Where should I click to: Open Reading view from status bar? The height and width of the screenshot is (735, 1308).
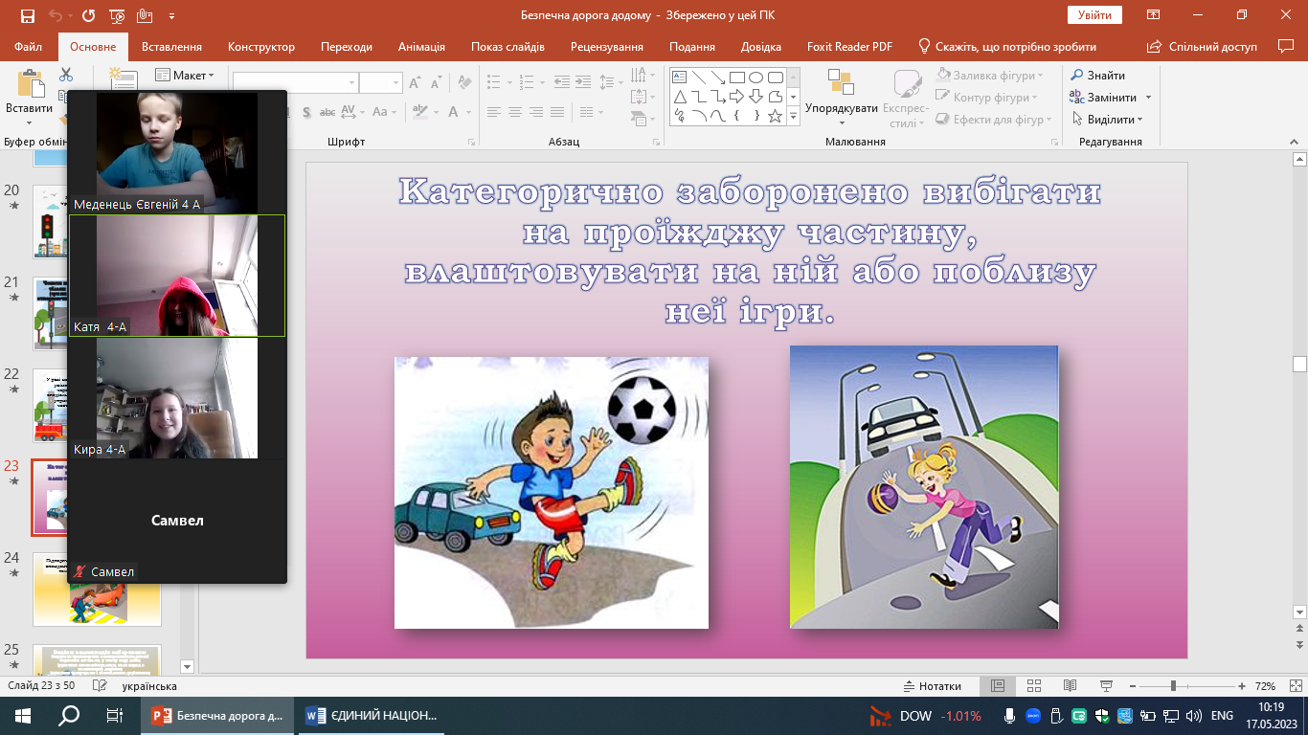tap(1070, 686)
